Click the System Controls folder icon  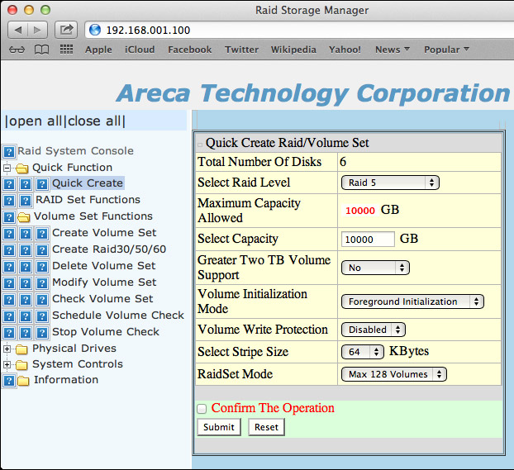tap(21, 365)
